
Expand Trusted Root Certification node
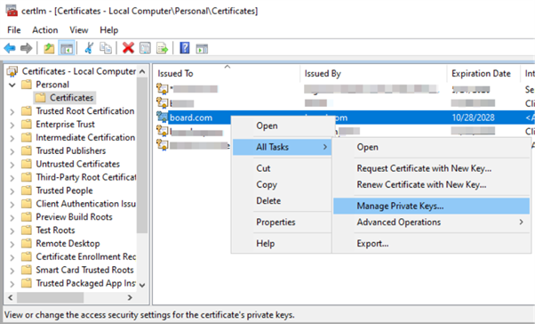click(x=12, y=112)
